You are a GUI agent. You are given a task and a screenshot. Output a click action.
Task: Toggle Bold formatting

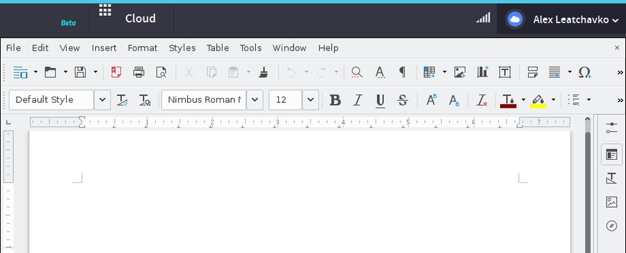(335, 100)
